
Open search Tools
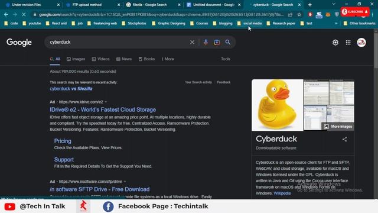[226, 59]
